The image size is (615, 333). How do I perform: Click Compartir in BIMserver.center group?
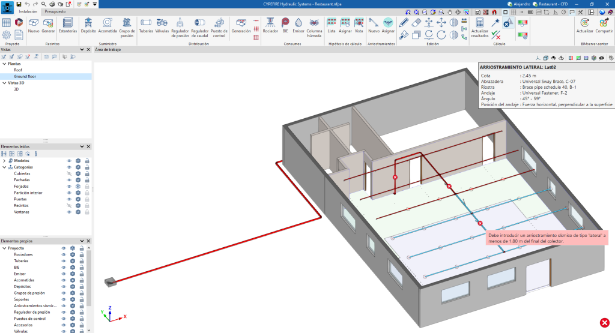pos(604,25)
